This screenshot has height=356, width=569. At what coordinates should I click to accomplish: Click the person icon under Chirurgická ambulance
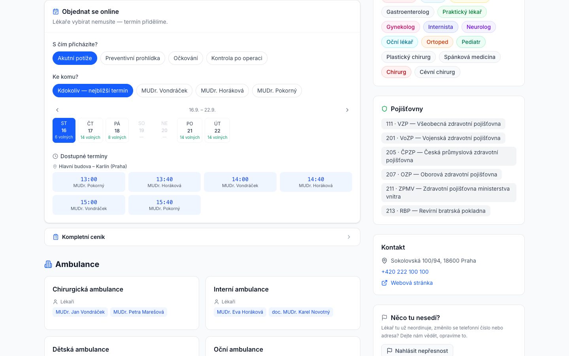click(55, 302)
